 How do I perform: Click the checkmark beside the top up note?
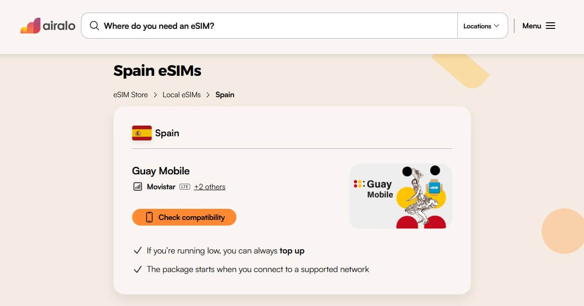(x=137, y=251)
